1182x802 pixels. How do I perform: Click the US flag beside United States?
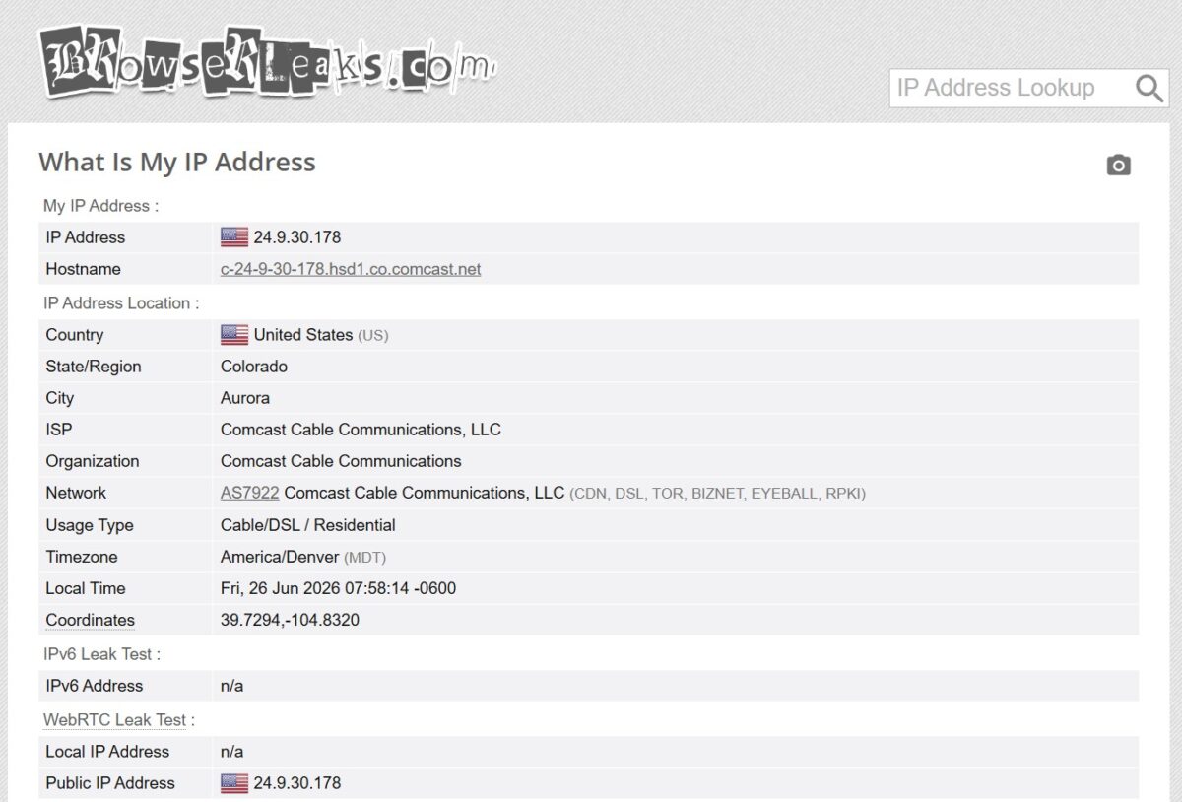pyautogui.click(x=234, y=335)
